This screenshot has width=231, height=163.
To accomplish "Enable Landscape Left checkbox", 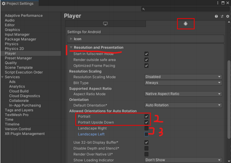I will (x=146, y=134).
